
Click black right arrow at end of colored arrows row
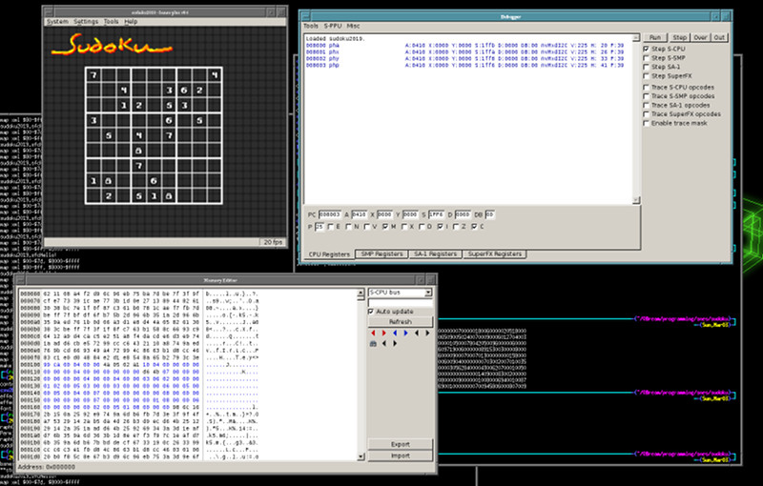click(x=427, y=333)
